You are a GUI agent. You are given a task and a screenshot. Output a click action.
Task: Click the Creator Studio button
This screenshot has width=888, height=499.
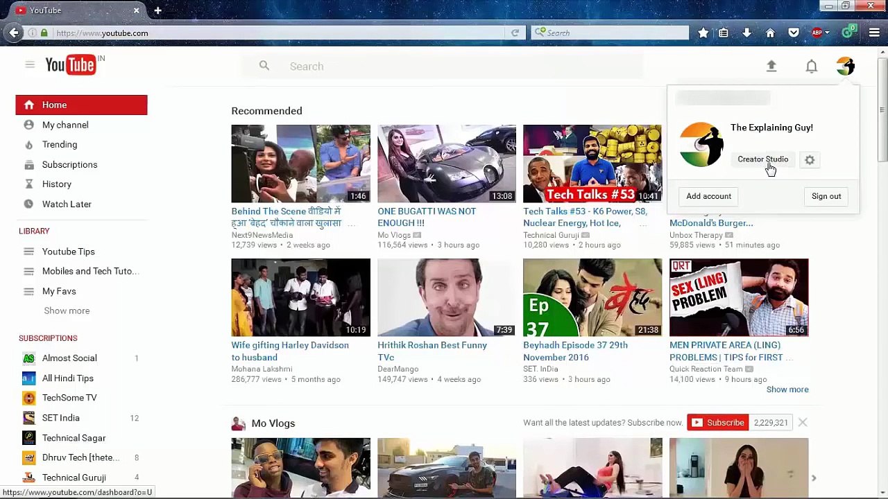coord(762,159)
